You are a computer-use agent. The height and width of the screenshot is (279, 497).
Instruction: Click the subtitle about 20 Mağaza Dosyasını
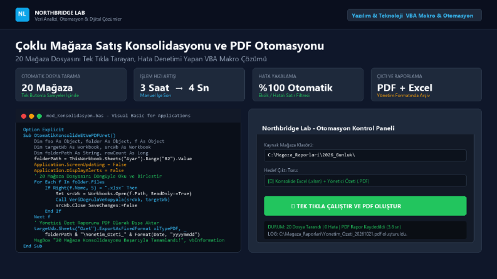(x=141, y=59)
